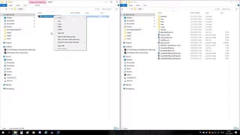Sort by Type column in map window

207,13
